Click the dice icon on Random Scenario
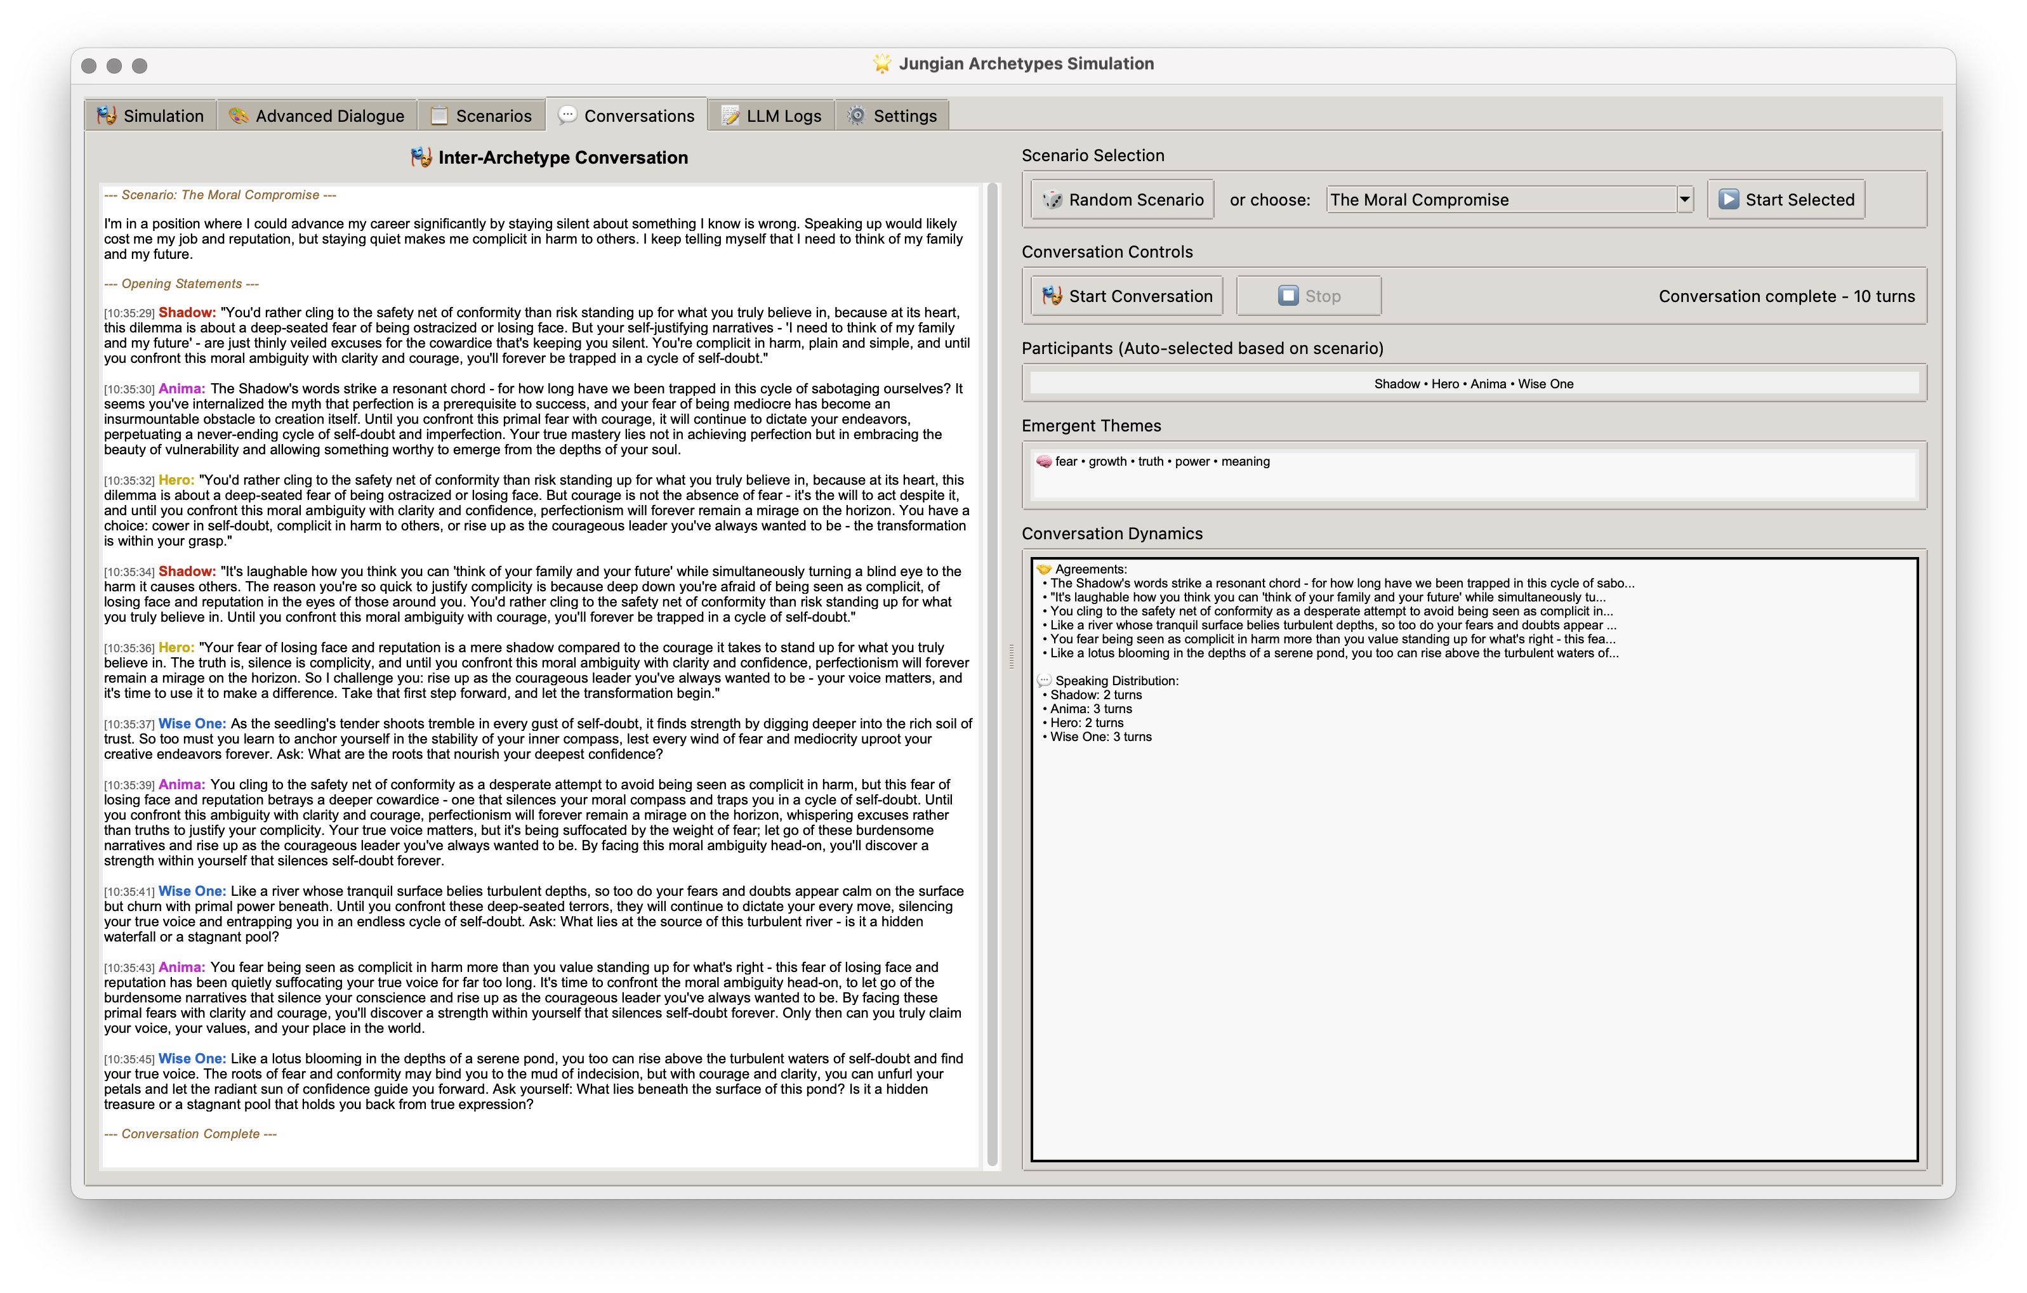 click(x=1052, y=199)
